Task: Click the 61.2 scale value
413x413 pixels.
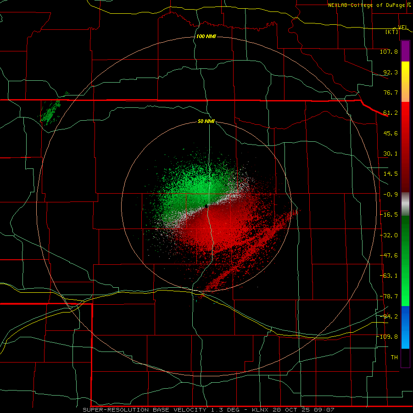Action: (391, 113)
